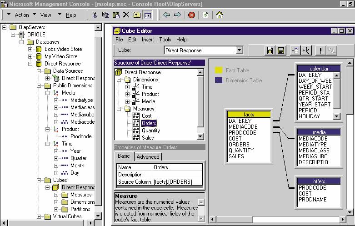This screenshot has height=226, width=355.
Task: Click the cube structure tree scroll down arrow
Action: click(x=200, y=136)
